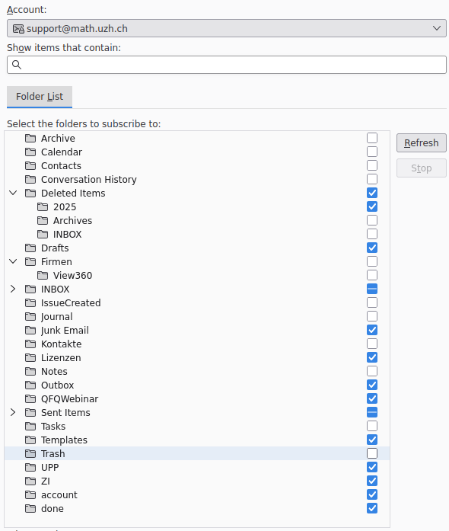449x531 pixels.
Task: Click the Junk Email folder icon
Action: click(30, 330)
